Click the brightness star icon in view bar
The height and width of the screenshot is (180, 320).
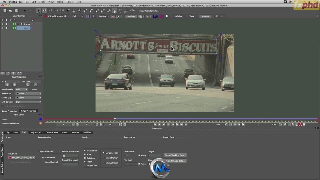pos(217,16)
